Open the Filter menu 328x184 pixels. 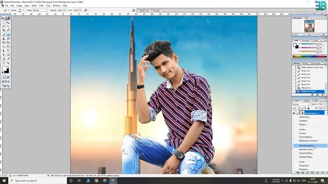(x=42, y=6)
